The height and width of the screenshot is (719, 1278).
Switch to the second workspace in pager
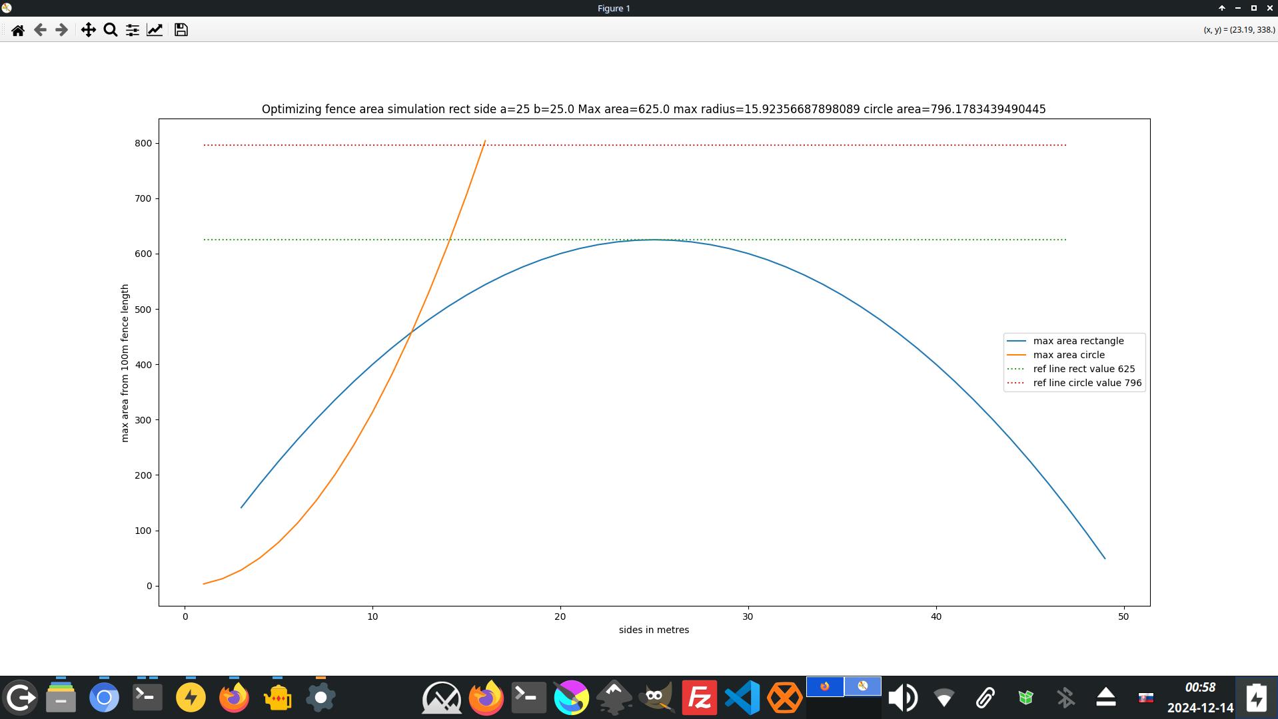(x=862, y=686)
